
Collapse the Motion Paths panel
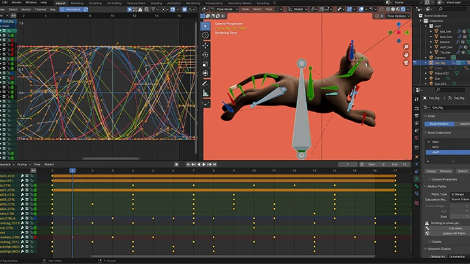(x=437, y=186)
